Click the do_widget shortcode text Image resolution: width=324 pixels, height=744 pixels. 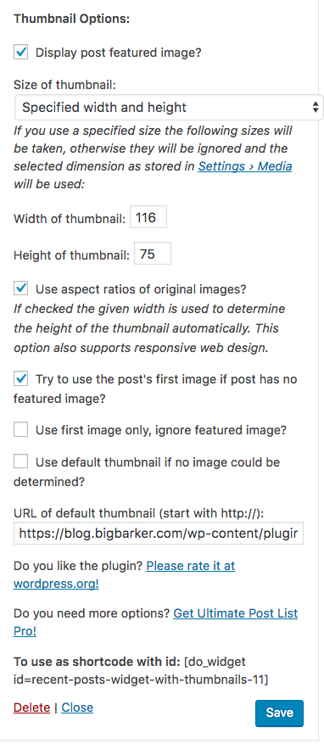coord(141,670)
